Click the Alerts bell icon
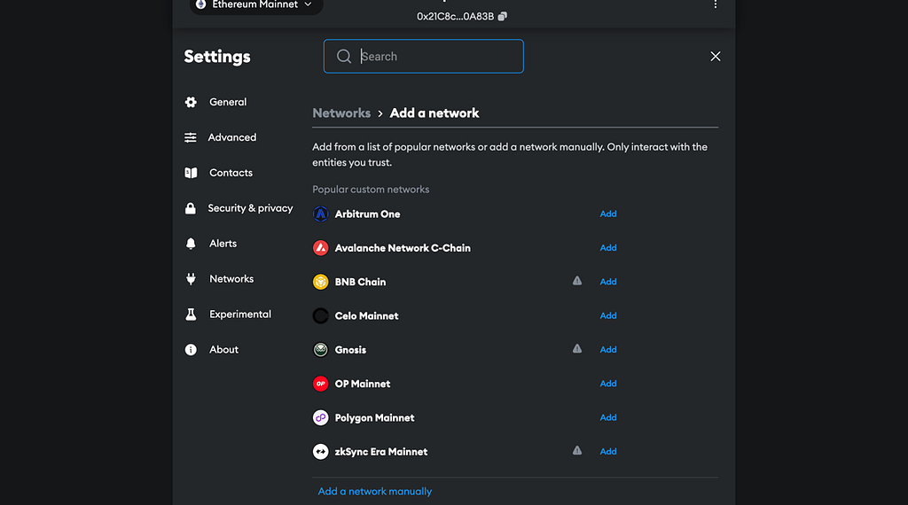 tap(191, 244)
